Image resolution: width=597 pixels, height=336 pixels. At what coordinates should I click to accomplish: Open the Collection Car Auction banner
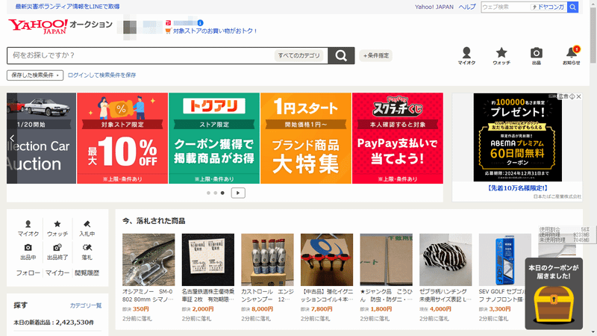(x=42, y=138)
